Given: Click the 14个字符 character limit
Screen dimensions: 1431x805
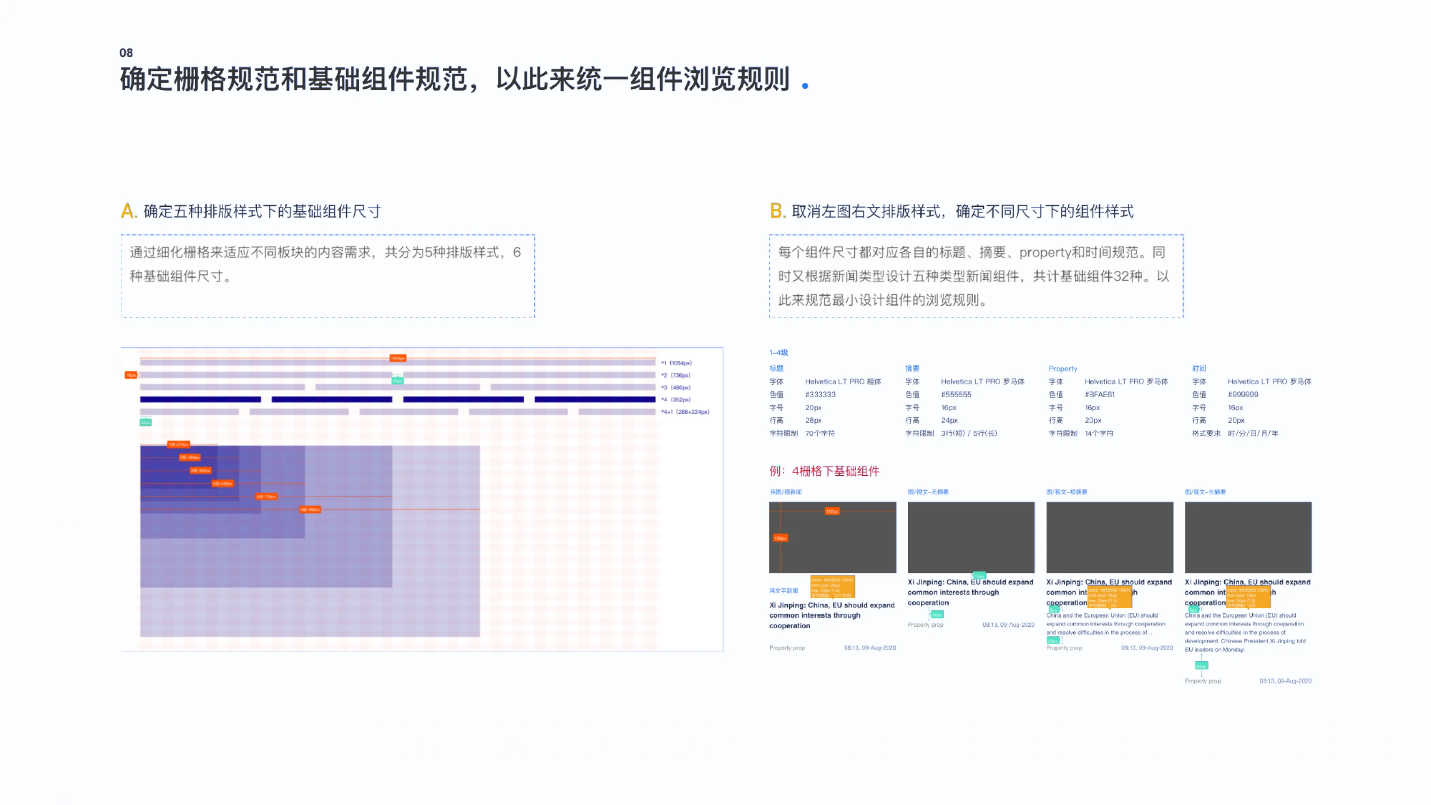Looking at the screenshot, I should point(1099,433).
